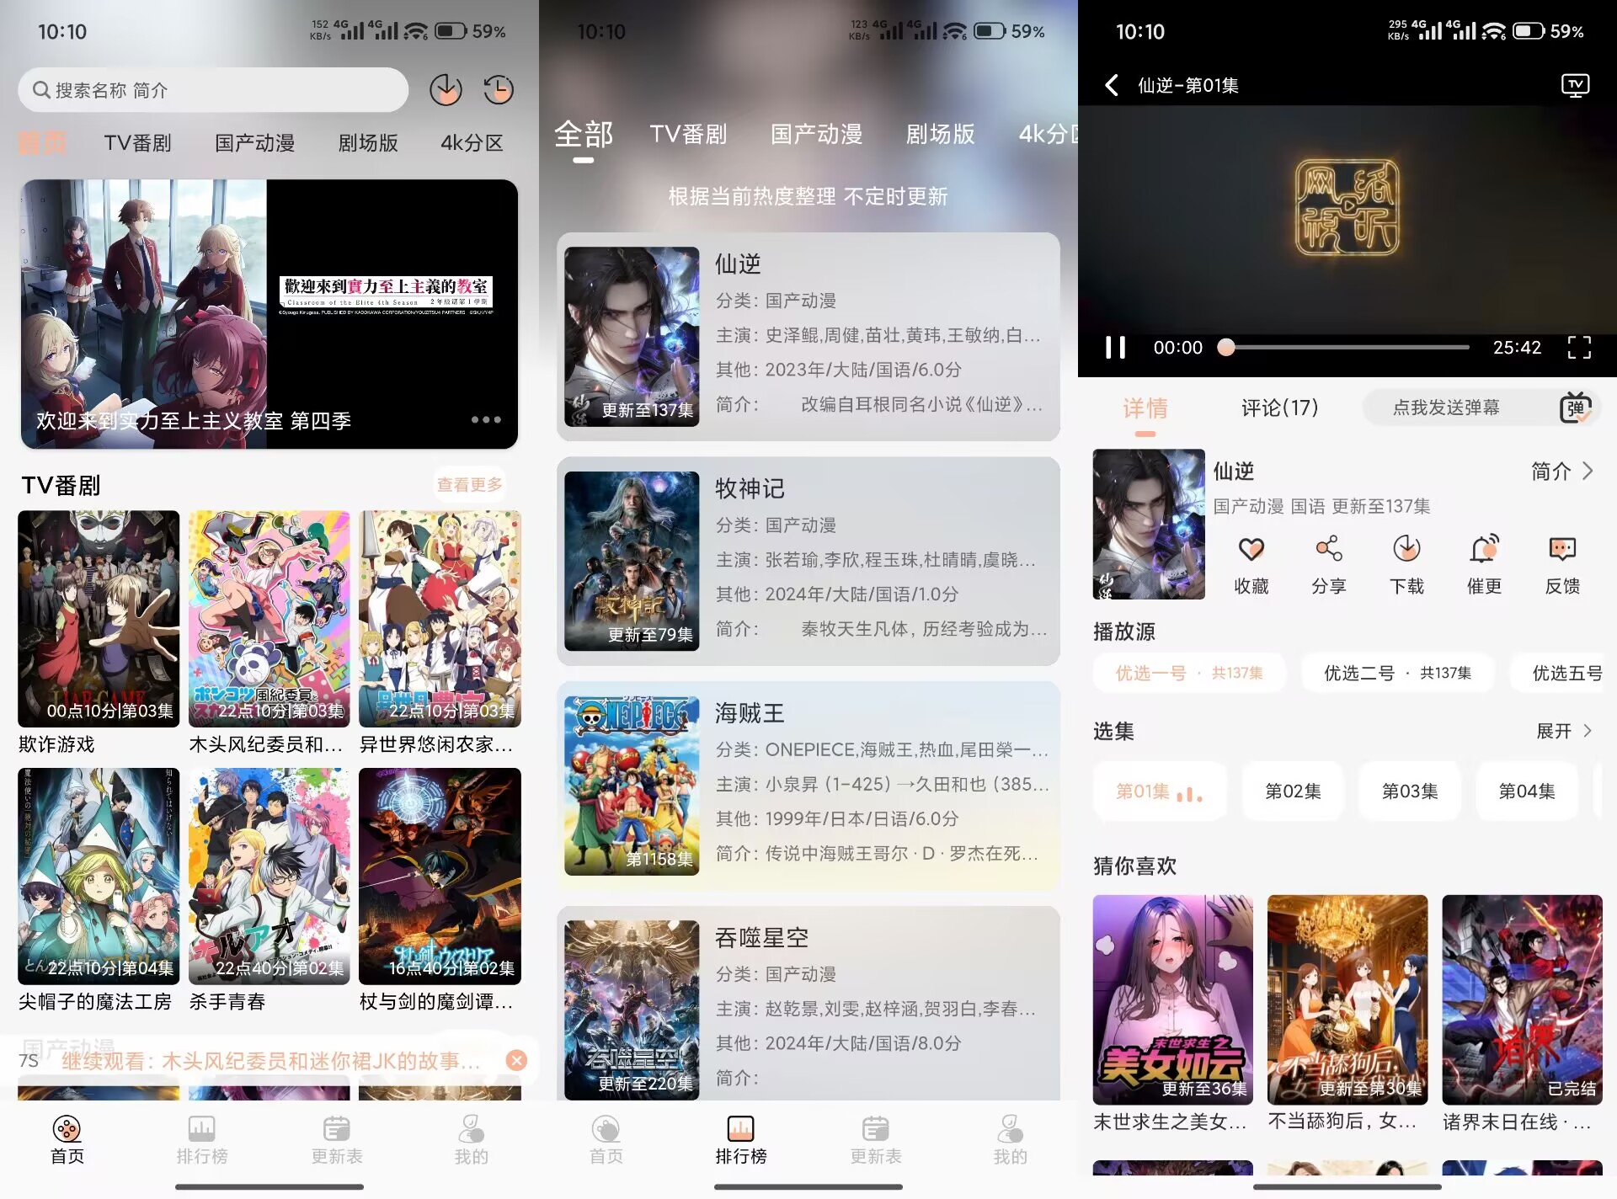Open the watch history clock icon
This screenshot has height=1199, width=1617.
coord(499,89)
